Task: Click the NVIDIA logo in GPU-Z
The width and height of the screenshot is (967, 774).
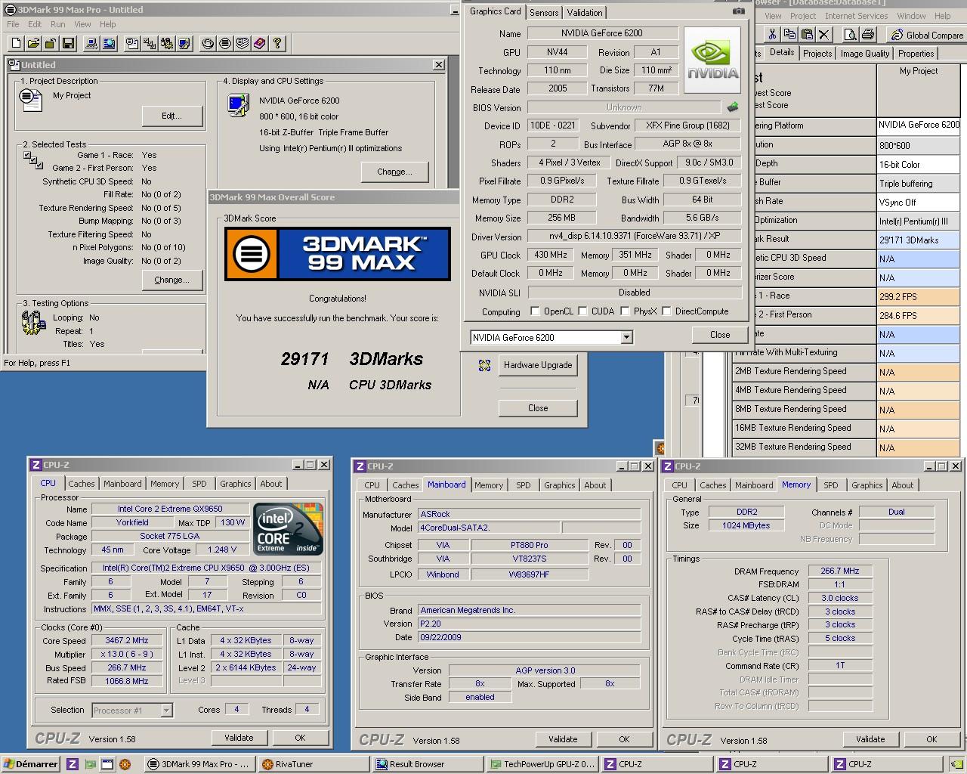Action: tap(712, 60)
